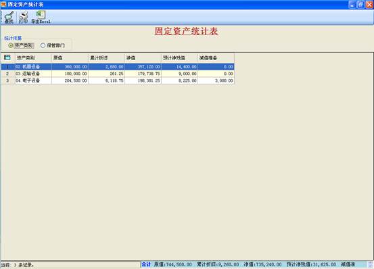Click the 累计折旧 column header
The height and width of the screenshot is (269, 374).
tap(106, 57)
